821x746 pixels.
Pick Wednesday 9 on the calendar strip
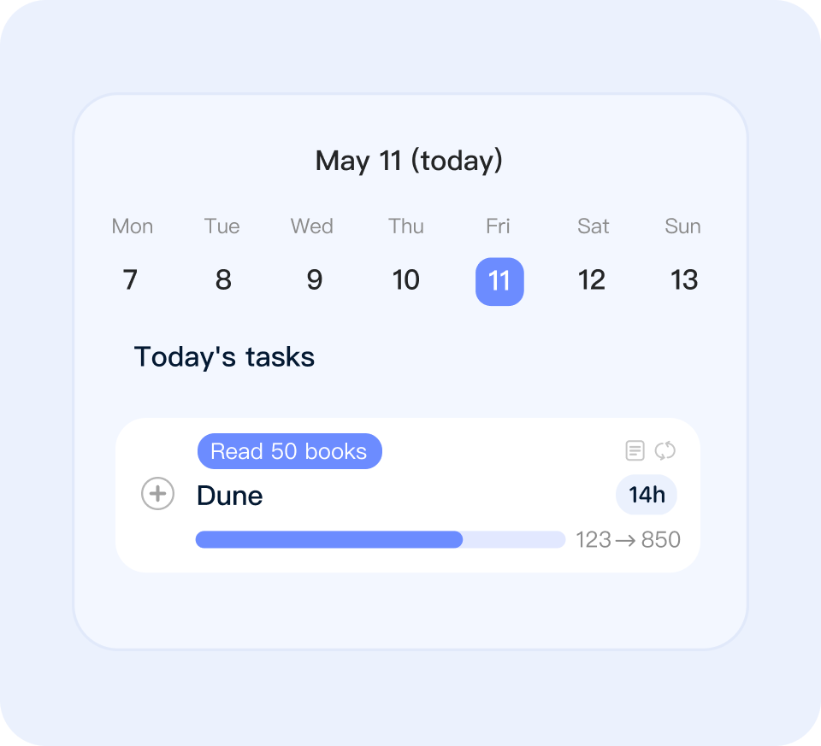(314, 280)
